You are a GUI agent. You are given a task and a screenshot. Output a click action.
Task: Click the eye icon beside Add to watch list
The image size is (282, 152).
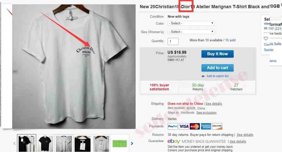tap(203, 76)
